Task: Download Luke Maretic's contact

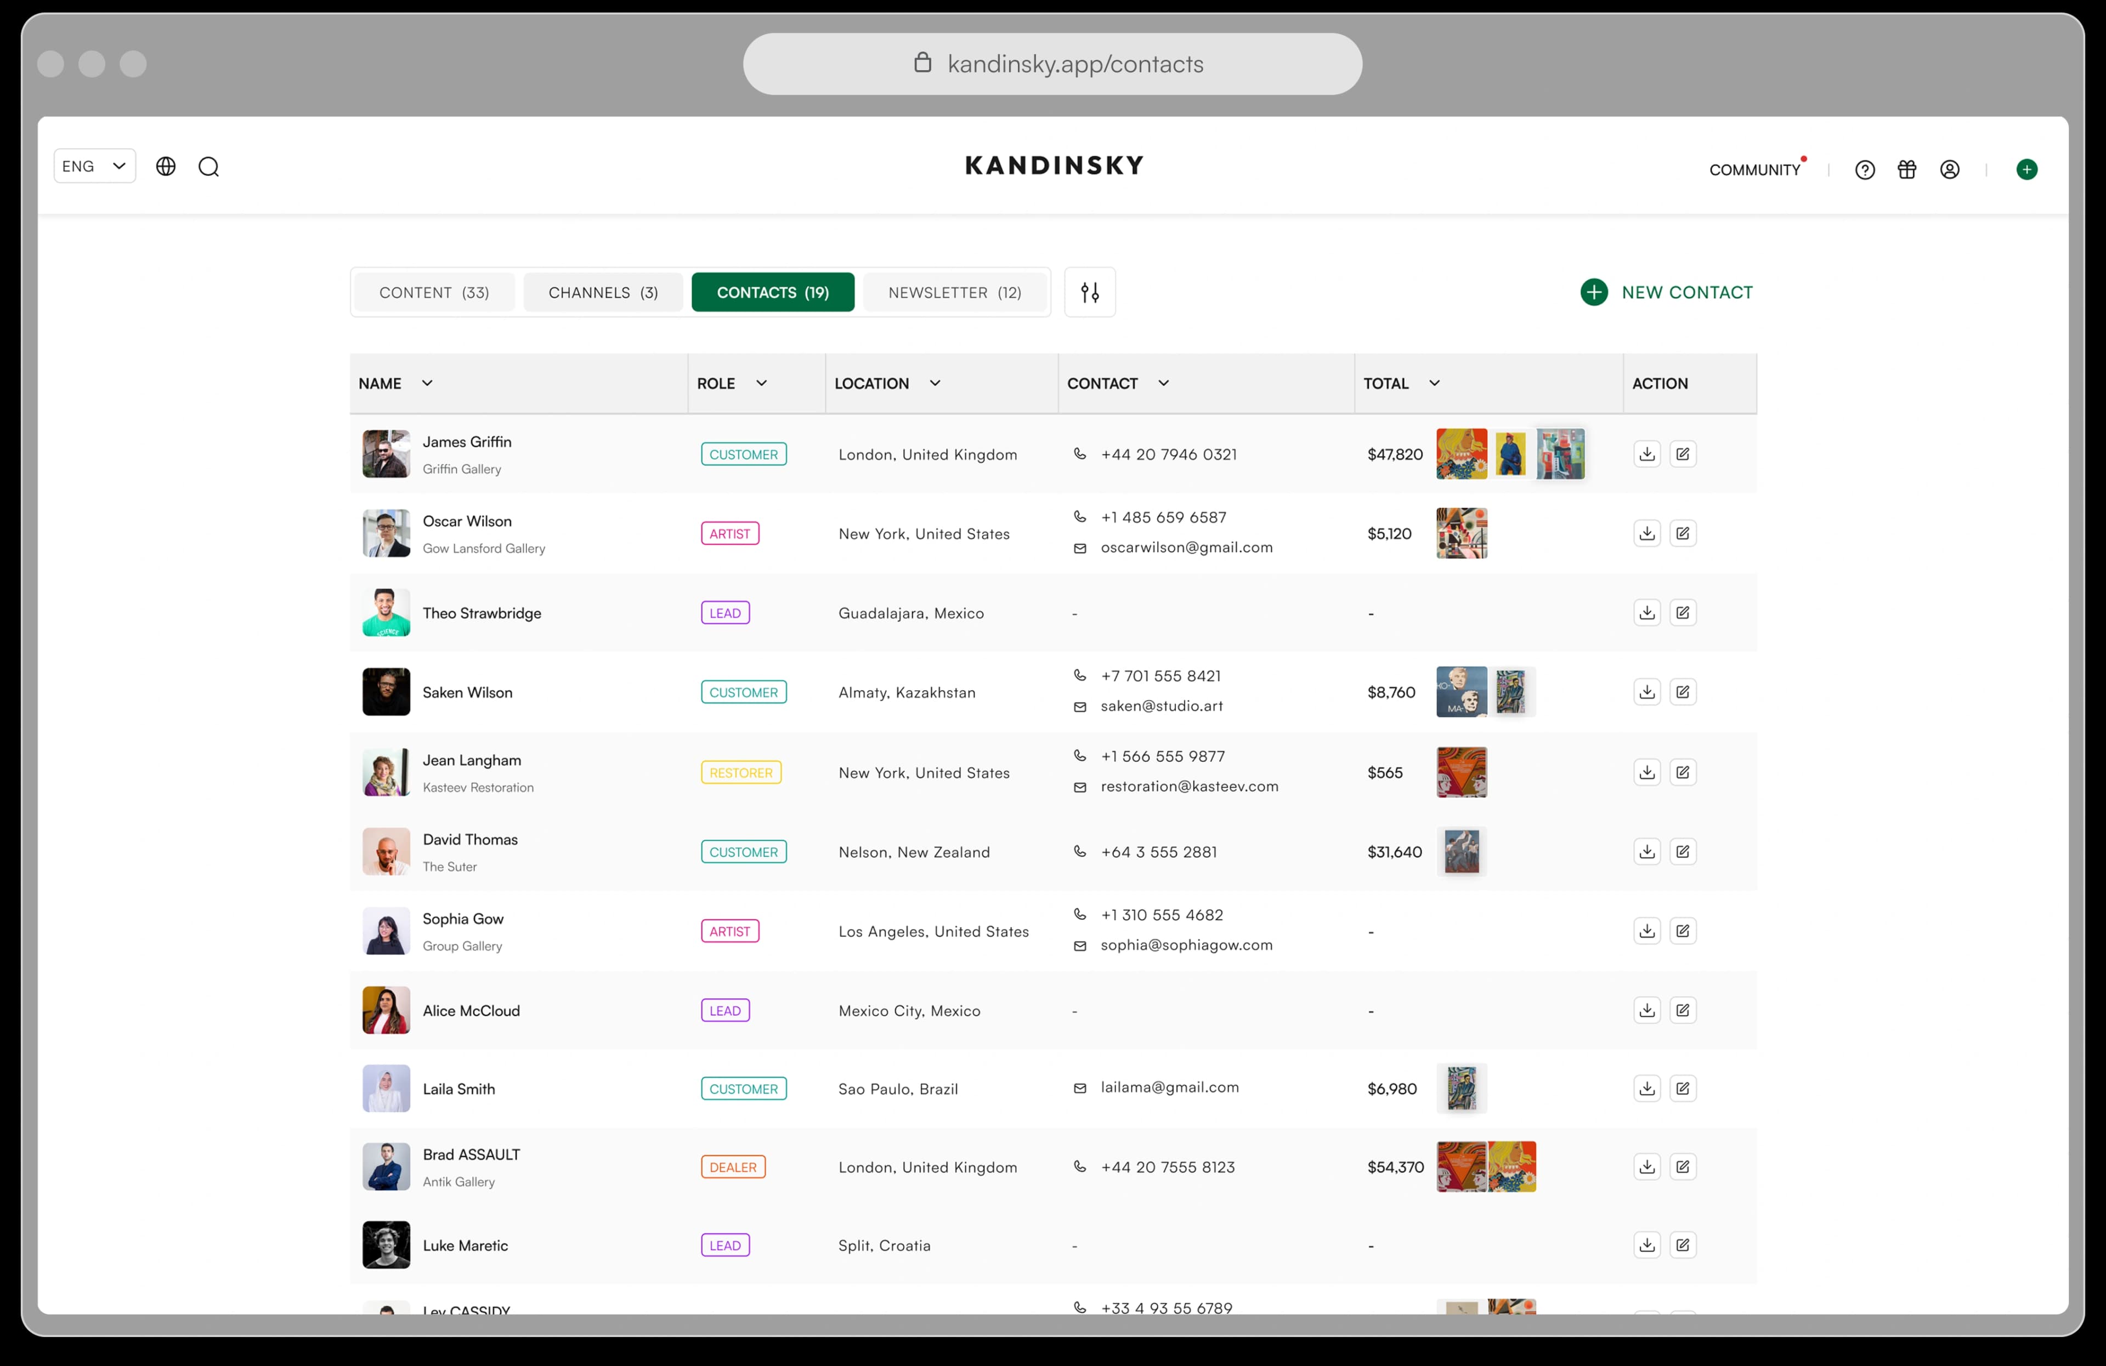Action: point(1646,1245)
